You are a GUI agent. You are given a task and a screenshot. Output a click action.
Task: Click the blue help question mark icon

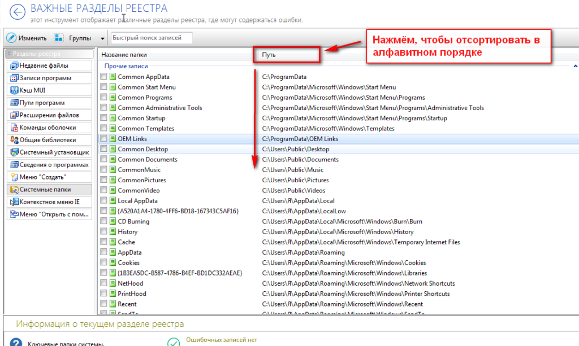point(17,343)
